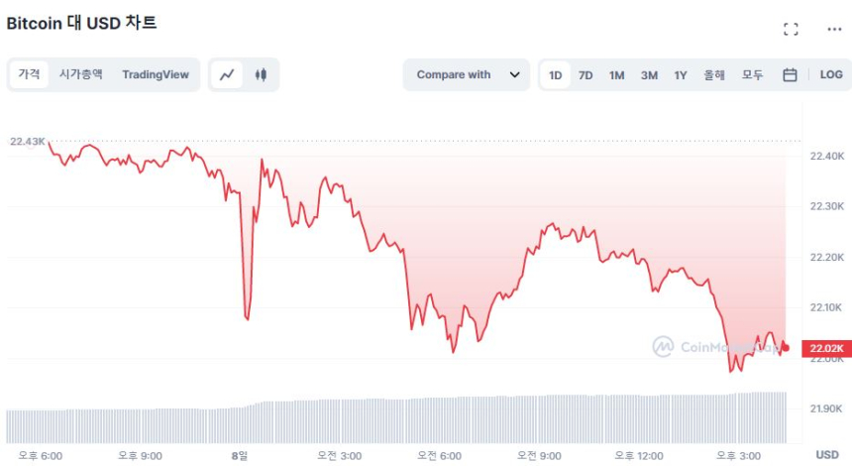Select the 올해 year-to-date range

coord(714,74)
